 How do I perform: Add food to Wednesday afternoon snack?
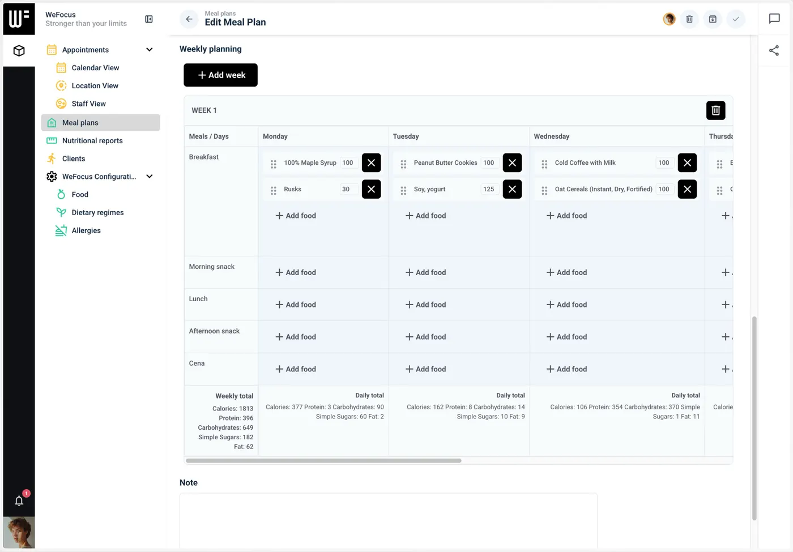(x=566, y=337)
